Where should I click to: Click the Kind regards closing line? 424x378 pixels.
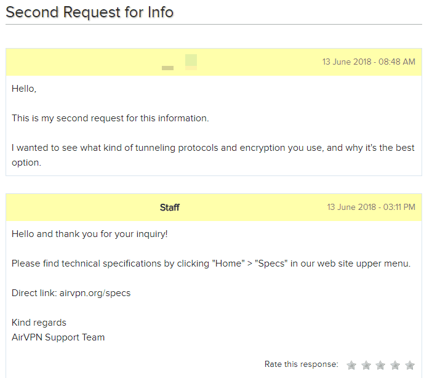point(39,323)
